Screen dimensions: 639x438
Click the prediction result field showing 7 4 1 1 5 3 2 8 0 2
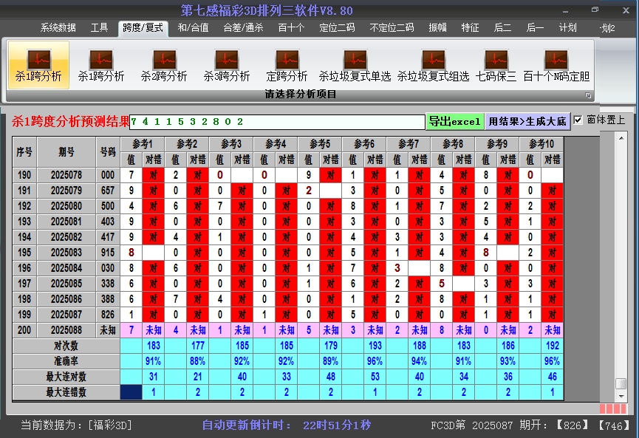277,122
